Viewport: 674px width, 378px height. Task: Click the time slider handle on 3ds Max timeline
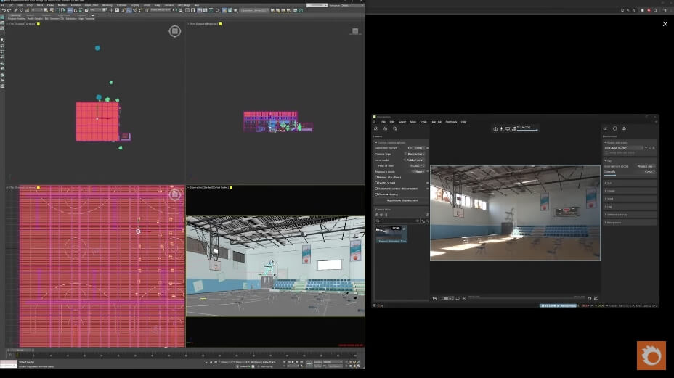tap(20, 350)
